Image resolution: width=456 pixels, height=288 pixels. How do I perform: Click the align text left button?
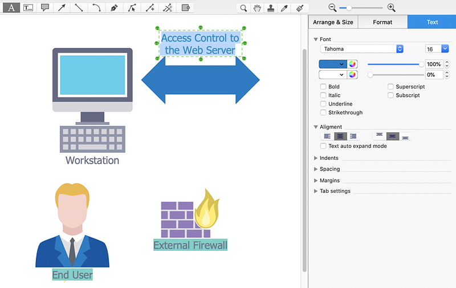[327, 136]
